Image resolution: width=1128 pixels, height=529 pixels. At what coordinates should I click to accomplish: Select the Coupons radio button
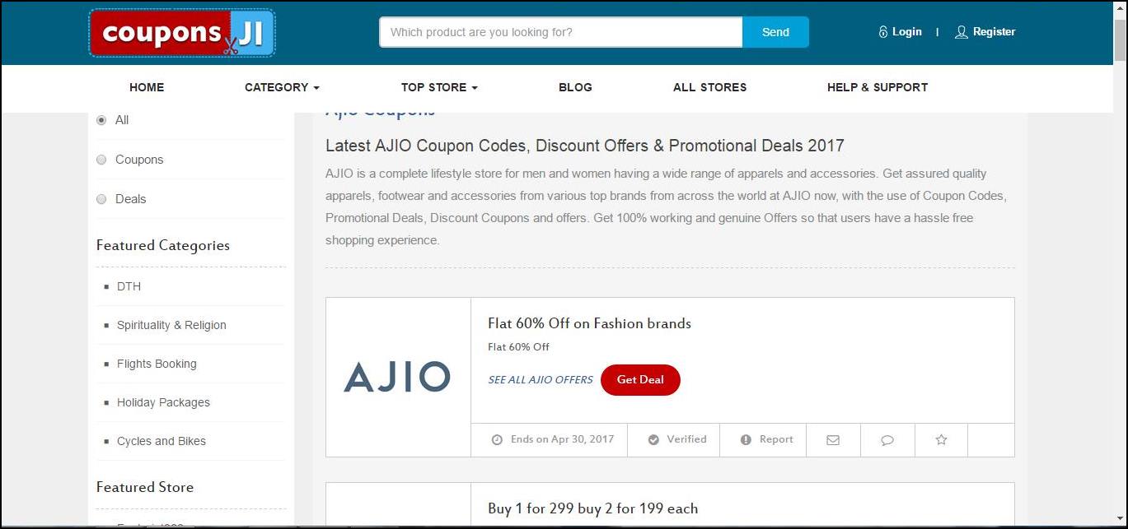pos(101,160)
